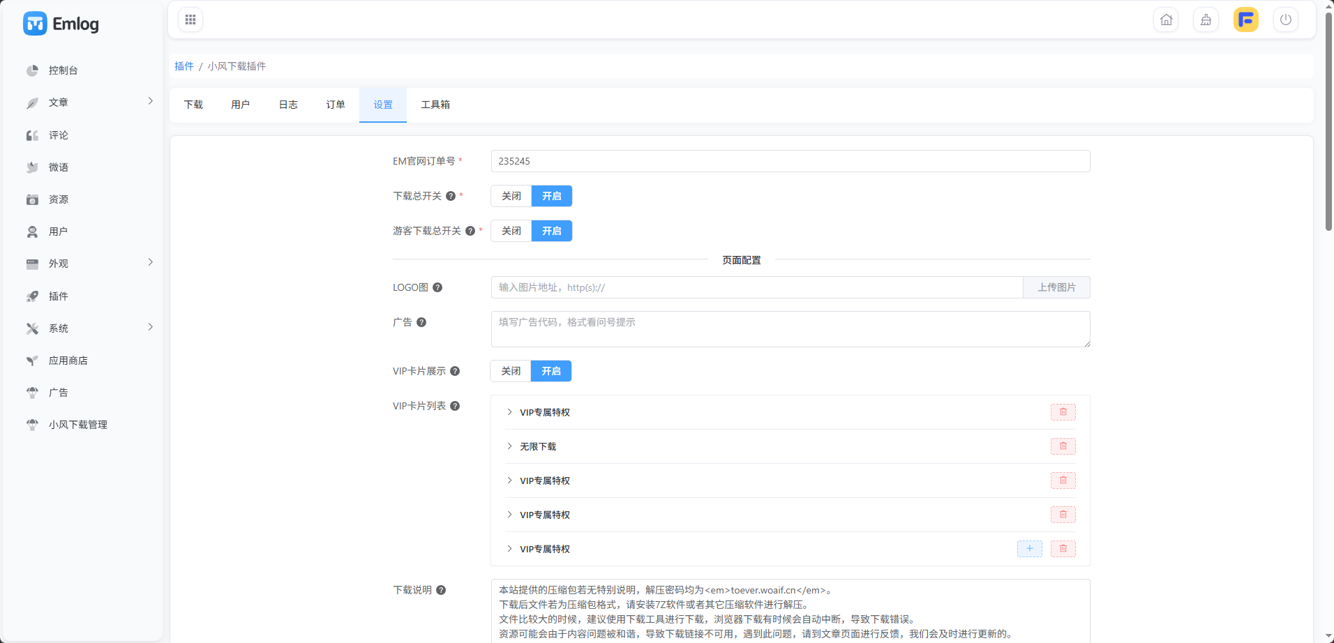The image size is (1334, 643).
Task: Turn 下载总开关 to 关闭
Action: tap(511, 196)
